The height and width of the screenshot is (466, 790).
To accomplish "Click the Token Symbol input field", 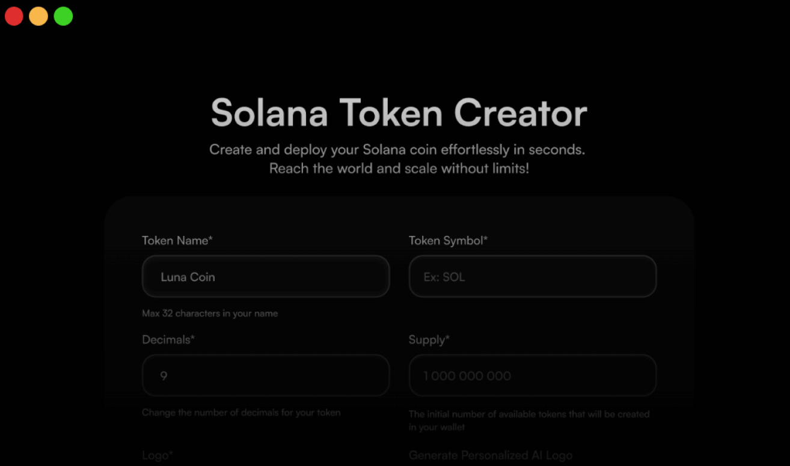I will [x=532, y=277].
